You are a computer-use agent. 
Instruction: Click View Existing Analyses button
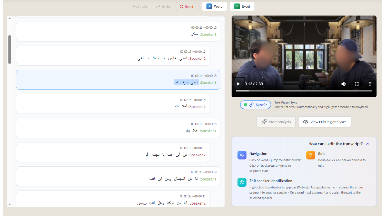pos(324,122)
